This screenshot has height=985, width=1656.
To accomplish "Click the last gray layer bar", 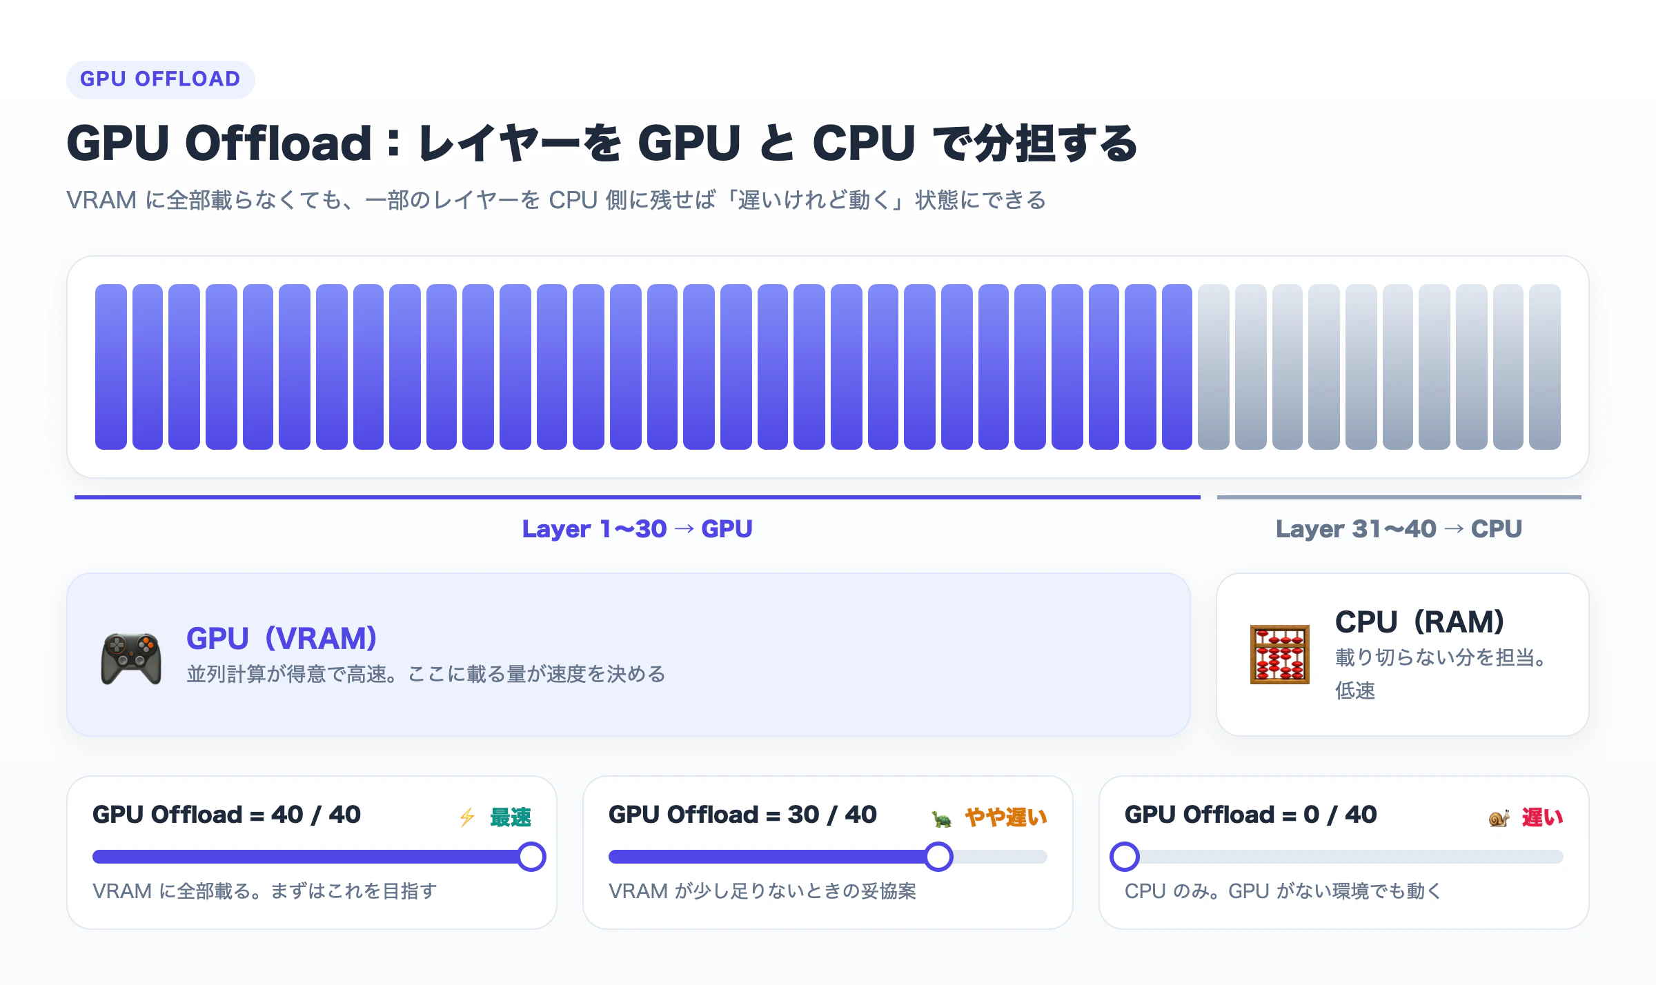I will click(x=1545, y=367).
